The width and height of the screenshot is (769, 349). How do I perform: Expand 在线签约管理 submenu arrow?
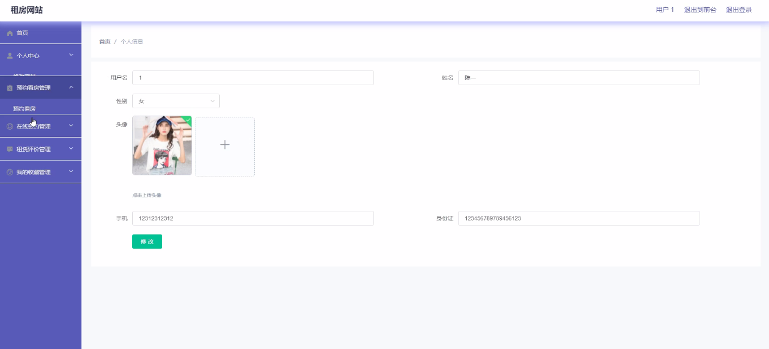71,126
